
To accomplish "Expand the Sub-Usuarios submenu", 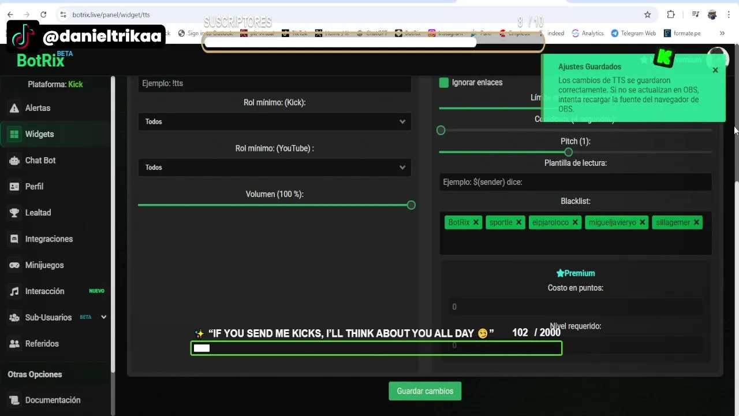I will click(x=104, y=317).
